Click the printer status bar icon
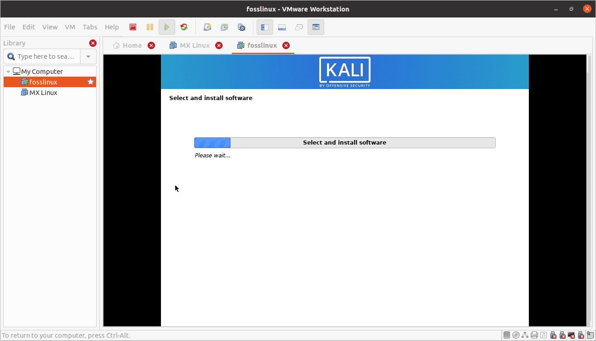This screenshot has height=341, width=596. click(534, 335)
